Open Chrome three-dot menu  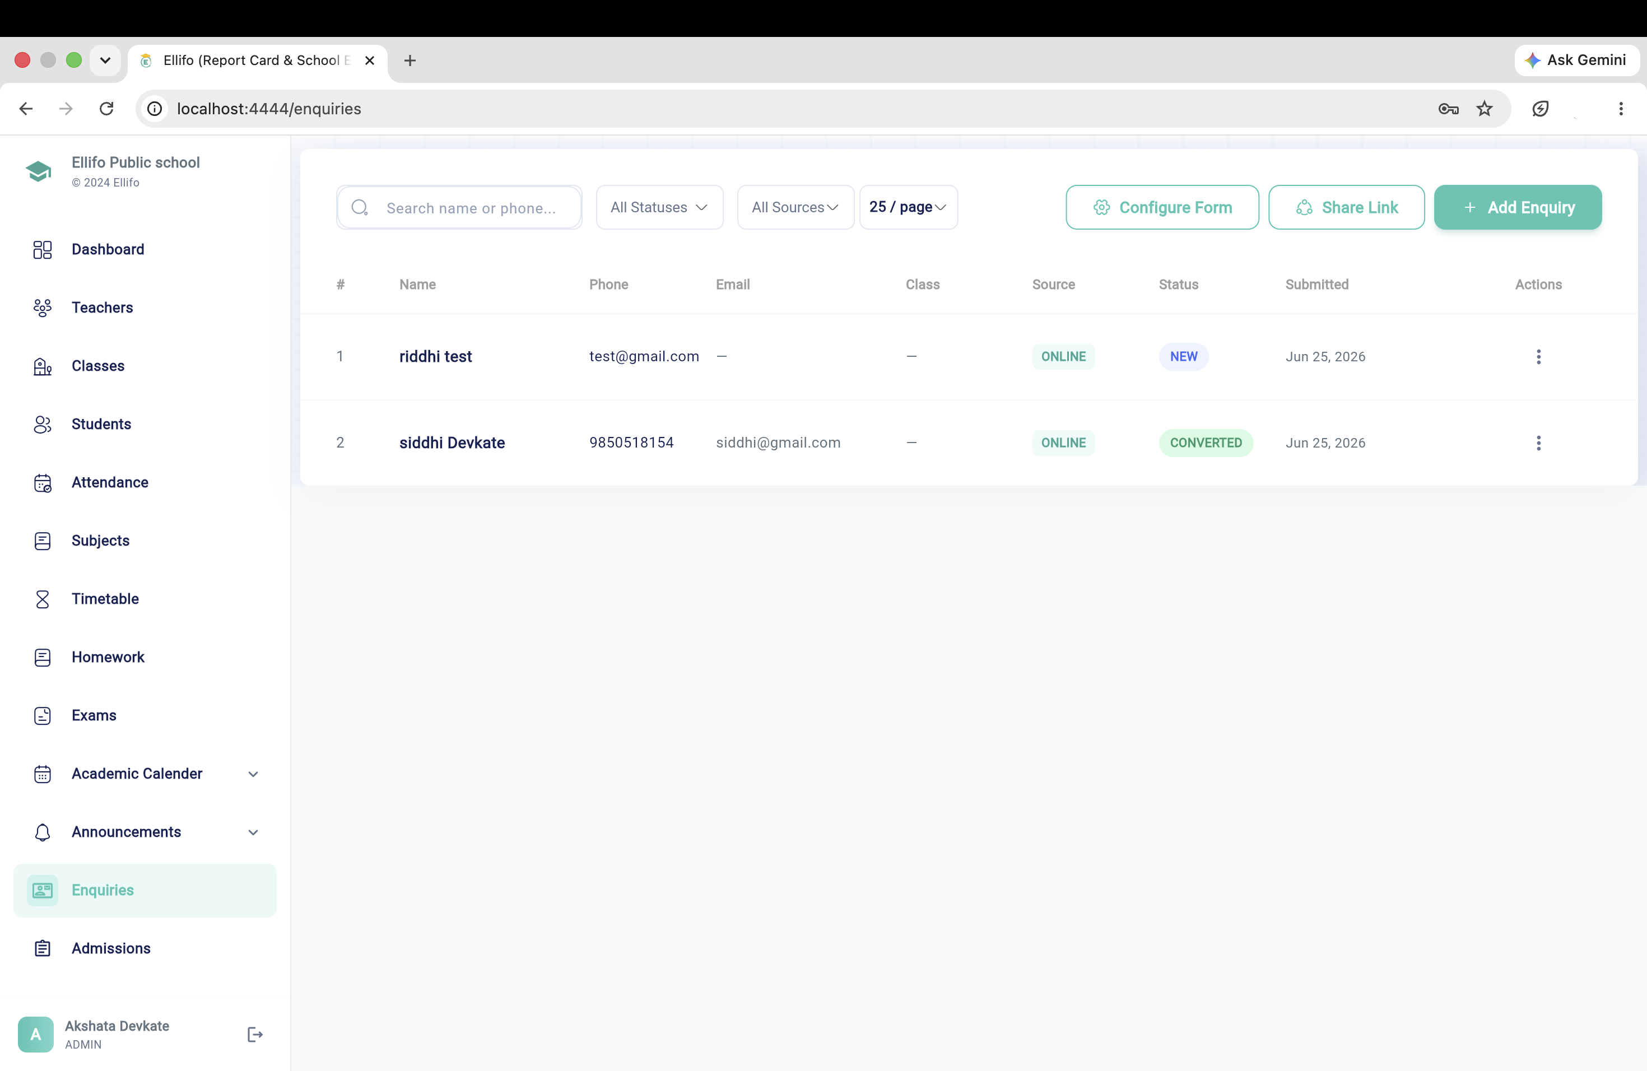[1621, 109]
